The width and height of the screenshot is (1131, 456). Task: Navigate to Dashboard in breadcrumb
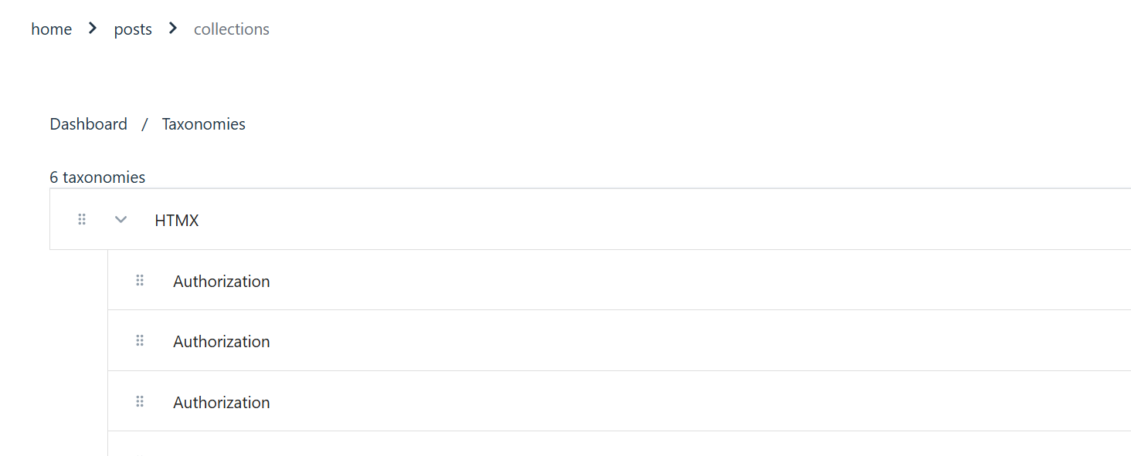tap(88, 124)
